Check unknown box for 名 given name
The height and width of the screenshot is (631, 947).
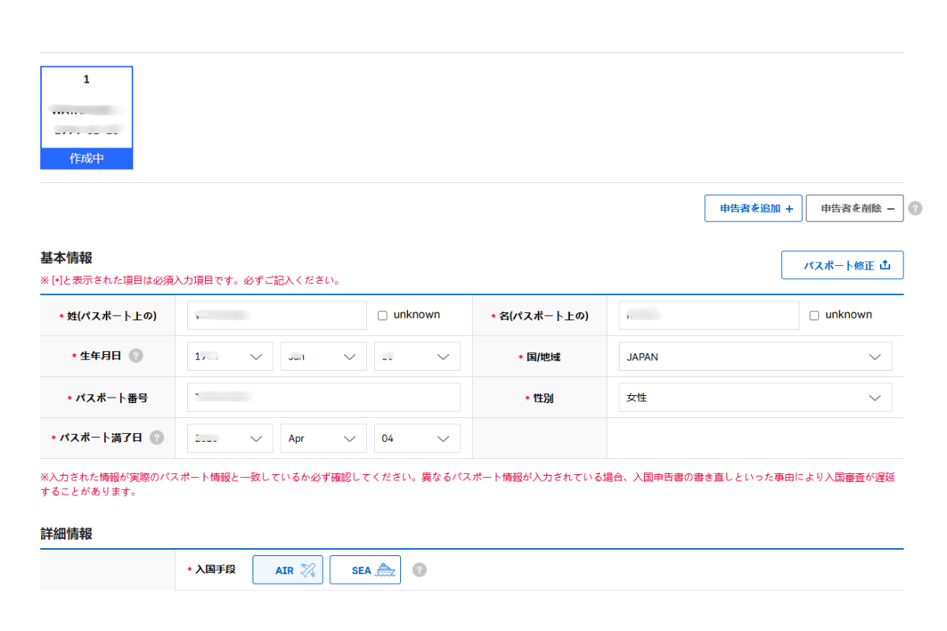814,315
